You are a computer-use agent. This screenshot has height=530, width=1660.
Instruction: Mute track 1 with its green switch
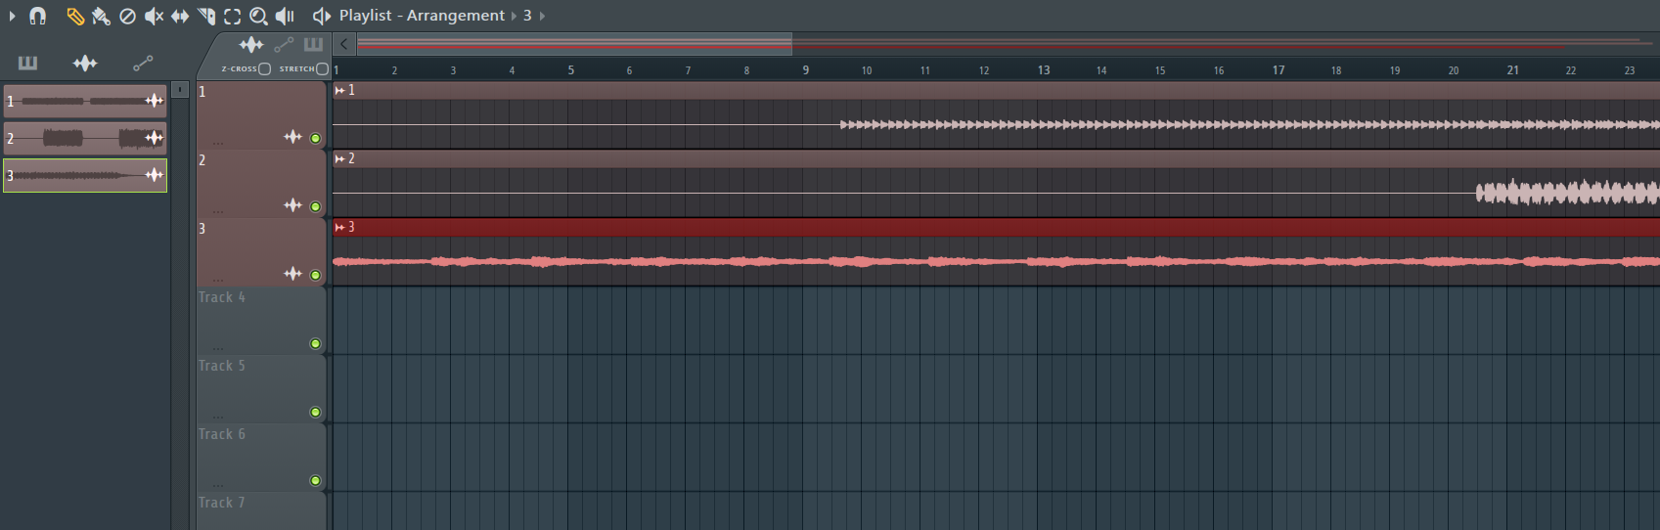[x=315, y=138]
